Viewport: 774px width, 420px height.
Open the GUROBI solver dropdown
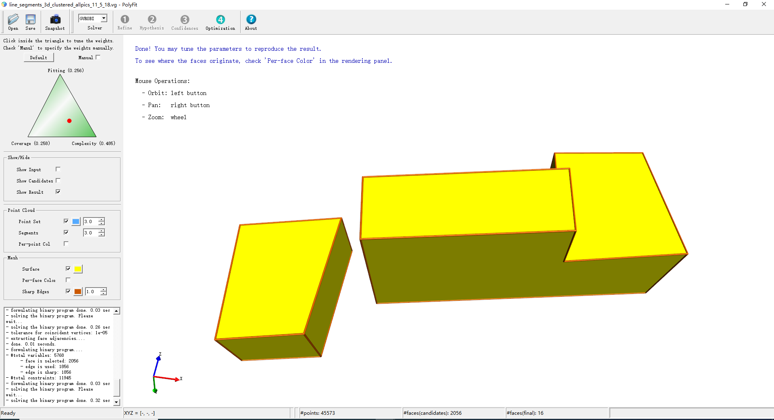(x=104, y=19)
